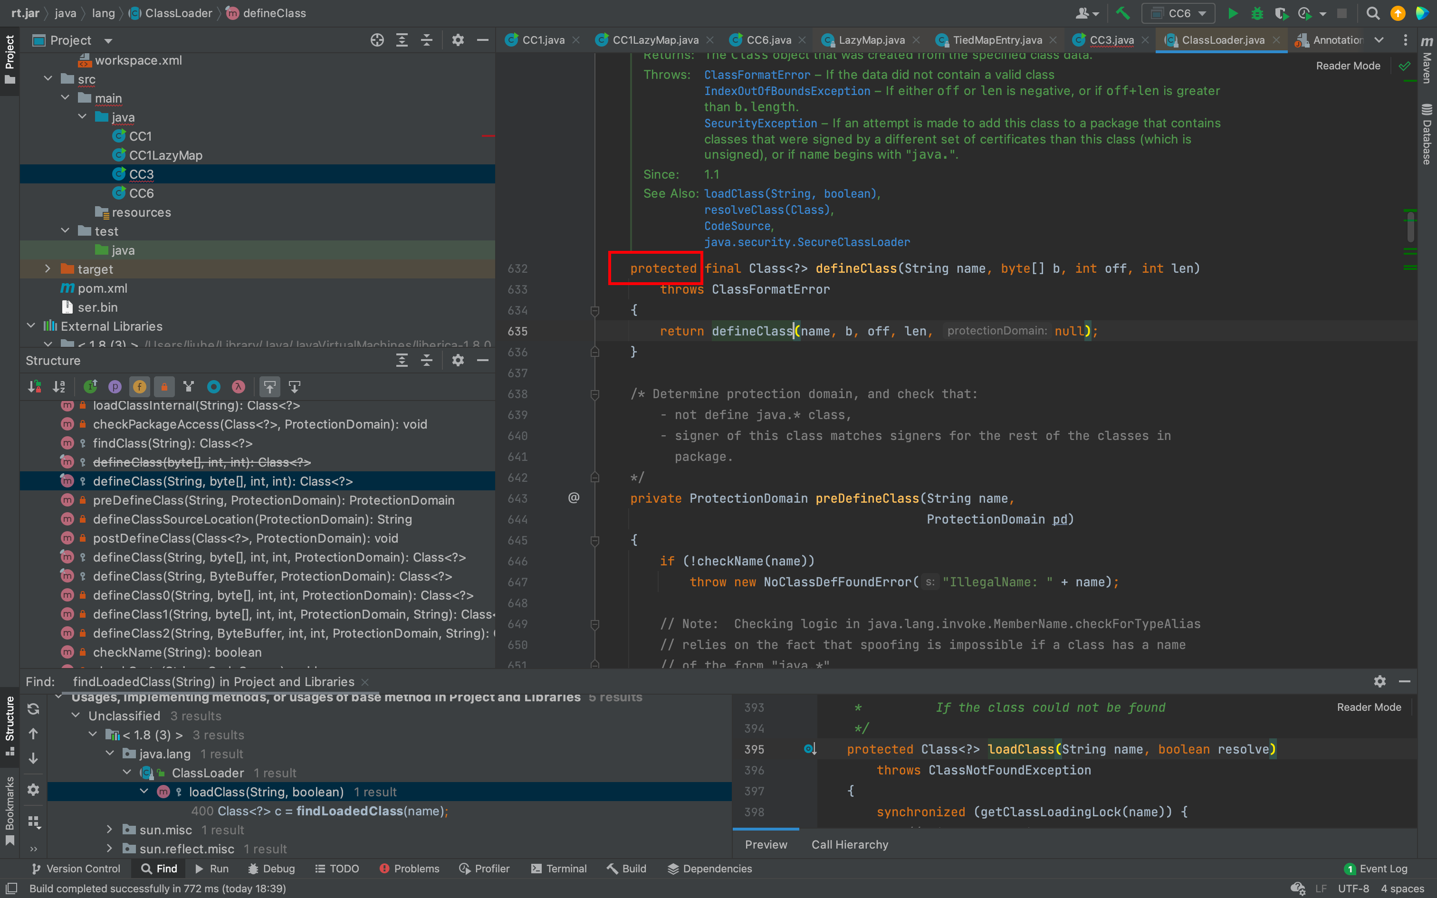The height and width of the screenshot is (898, 1437).
Task: Switch to LazyMap.java tab
Action: click(871, 40)
